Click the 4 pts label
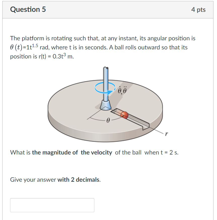 (199, 10)
